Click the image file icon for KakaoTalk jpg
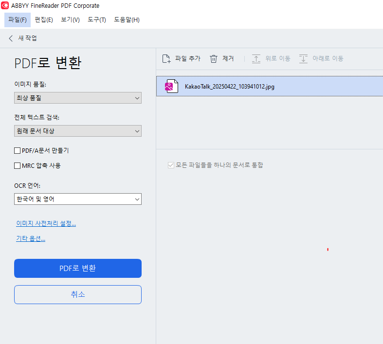The image size is (383, 344). pyautogui.click(x=171, y=86)
